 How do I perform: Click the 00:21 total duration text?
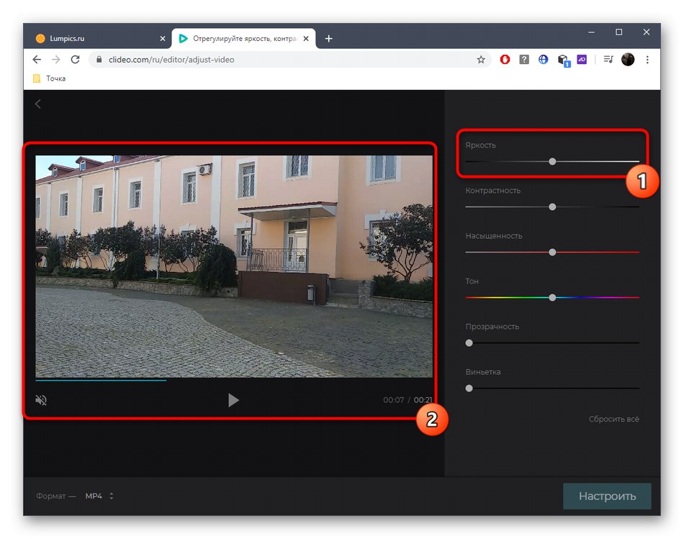(x=423, y=400)
